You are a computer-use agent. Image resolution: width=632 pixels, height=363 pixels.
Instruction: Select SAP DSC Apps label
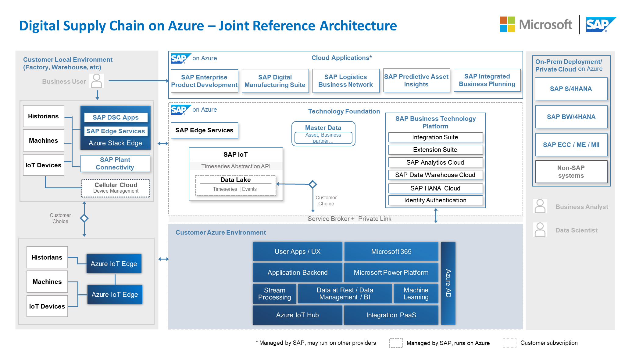[116, 117]
